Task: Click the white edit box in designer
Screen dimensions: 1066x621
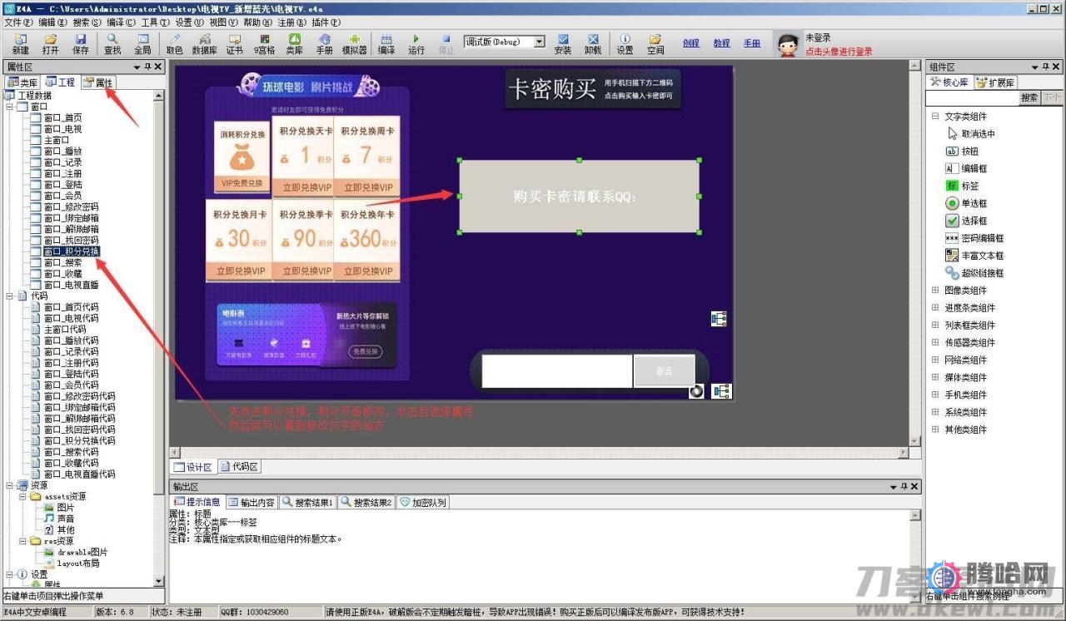Action: [x=557, y=371]
